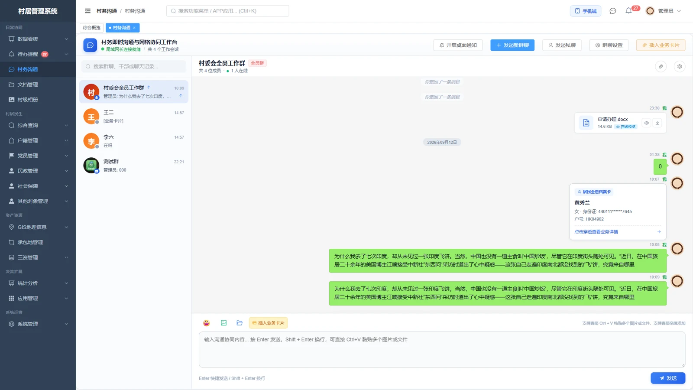Image resolution: width=693 pixels, height=390 pixels.
Task: Click the notification bell icon
Action: coord(628,11)
